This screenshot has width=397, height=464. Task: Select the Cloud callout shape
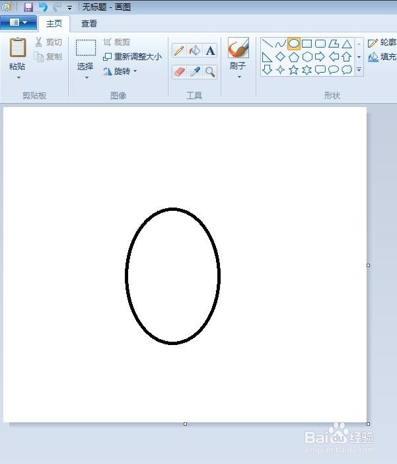(347, 70)
